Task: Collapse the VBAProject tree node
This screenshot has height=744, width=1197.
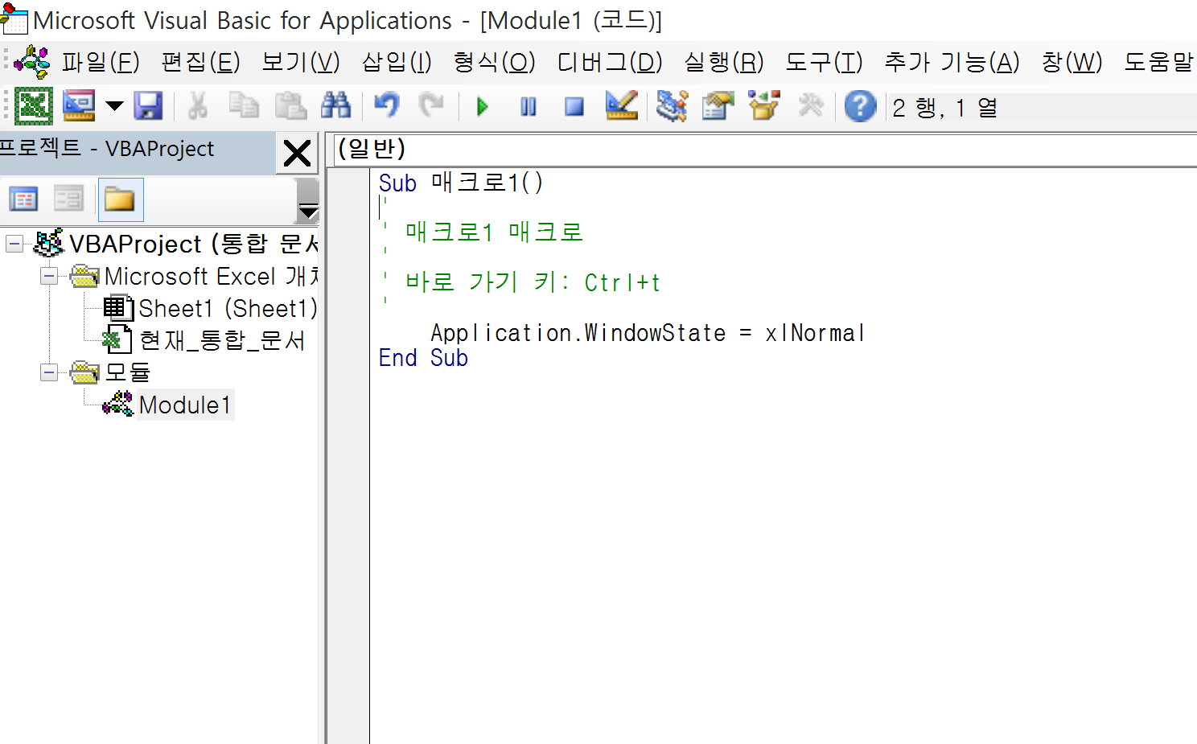Action: (x=14, y=244)
